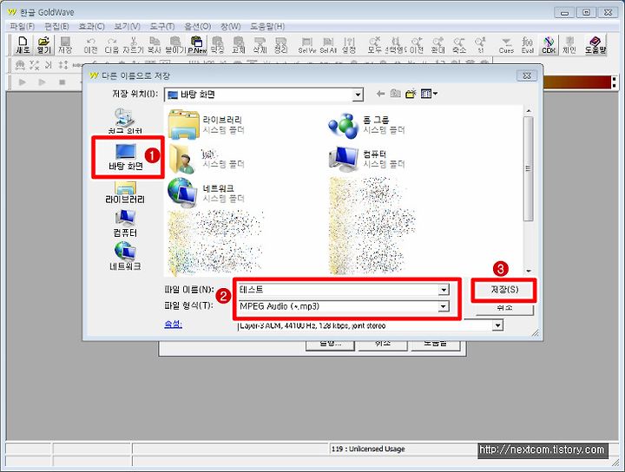Select 바탕 화면 in places bar
Viewport: 625px width, 472px height.
coord(126,157)
